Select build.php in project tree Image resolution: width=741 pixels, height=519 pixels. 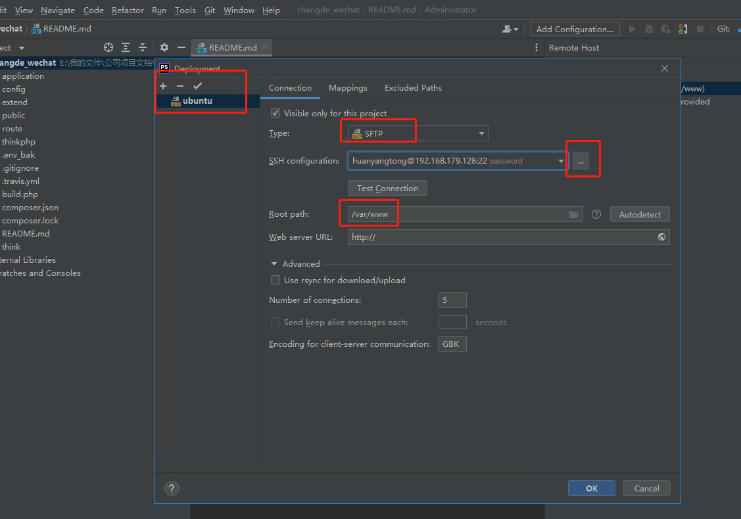(x=20, y=194)
